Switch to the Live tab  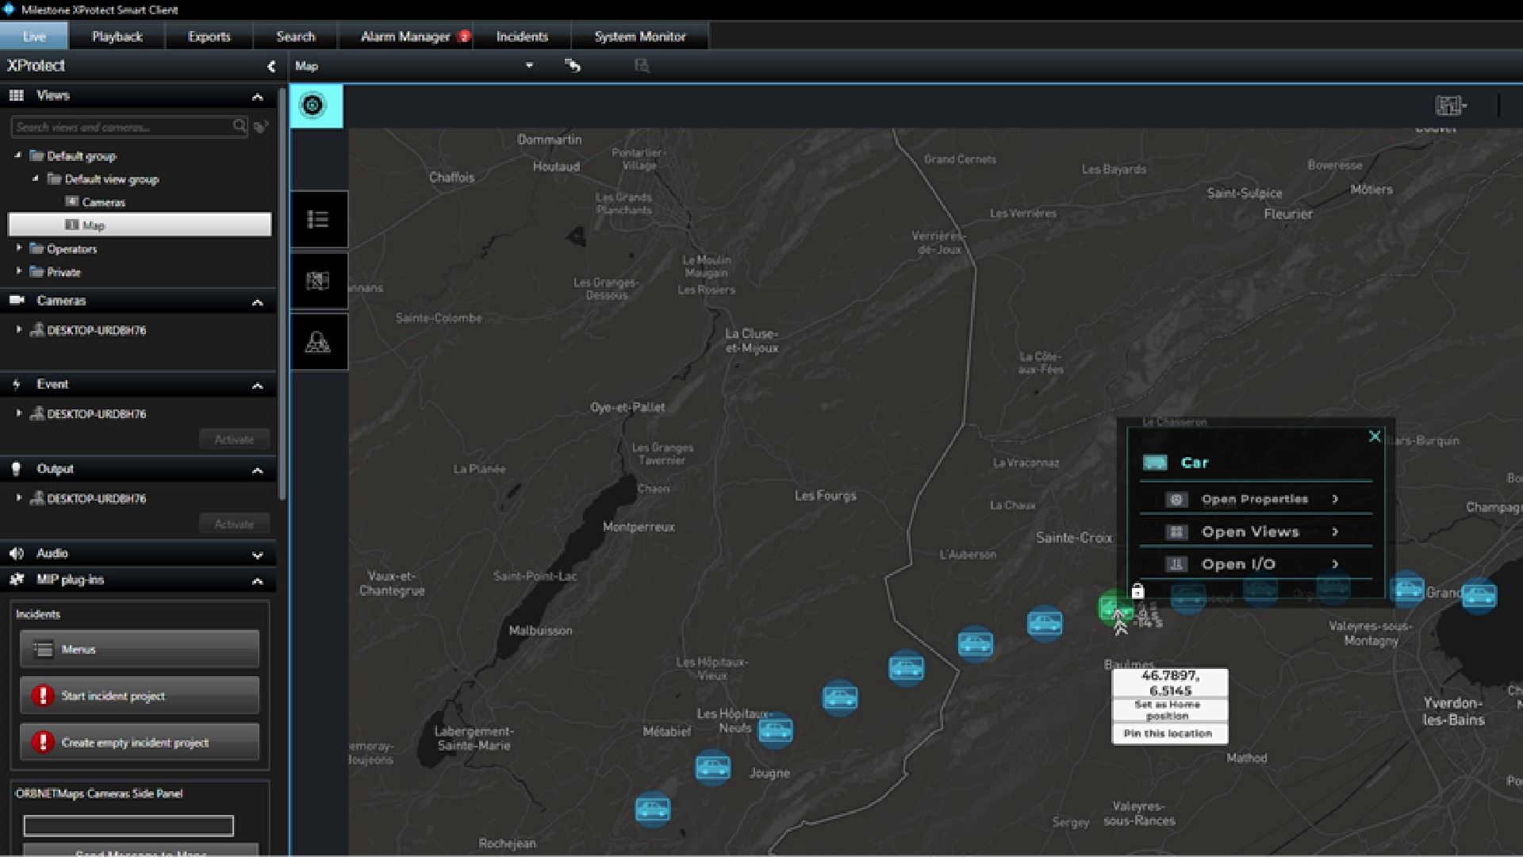(x=34, y=36)
